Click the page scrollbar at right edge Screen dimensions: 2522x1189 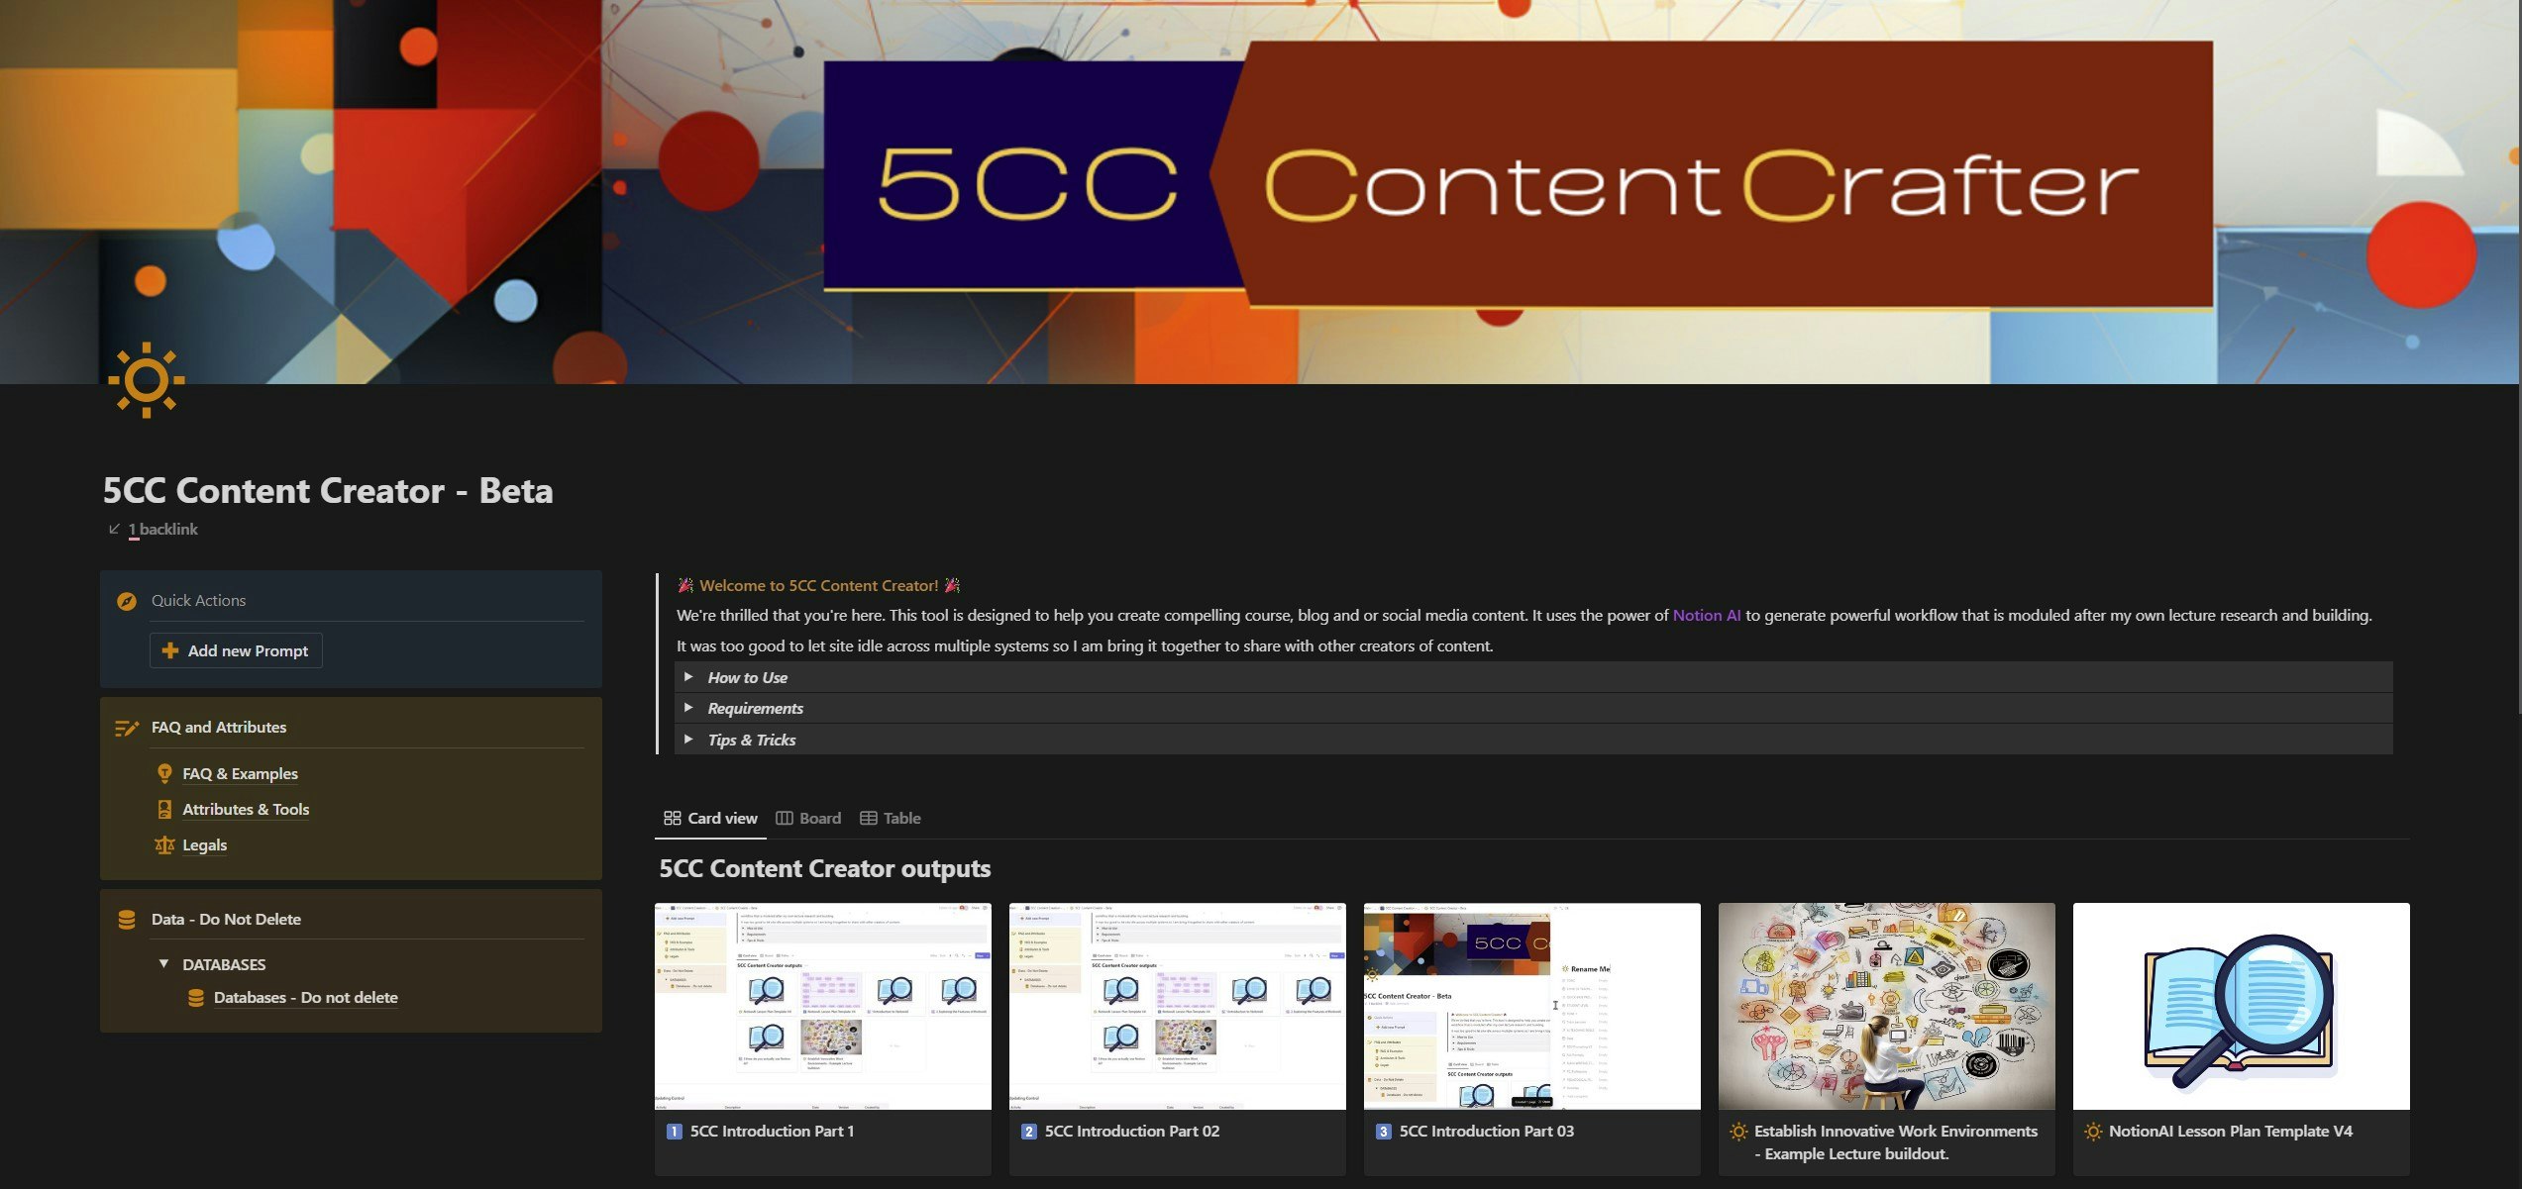2519,356
